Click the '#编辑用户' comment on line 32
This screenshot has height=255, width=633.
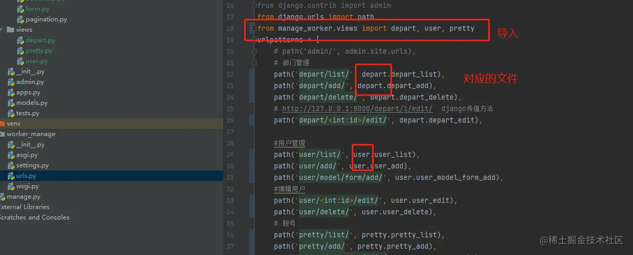(x=289, y=189)
